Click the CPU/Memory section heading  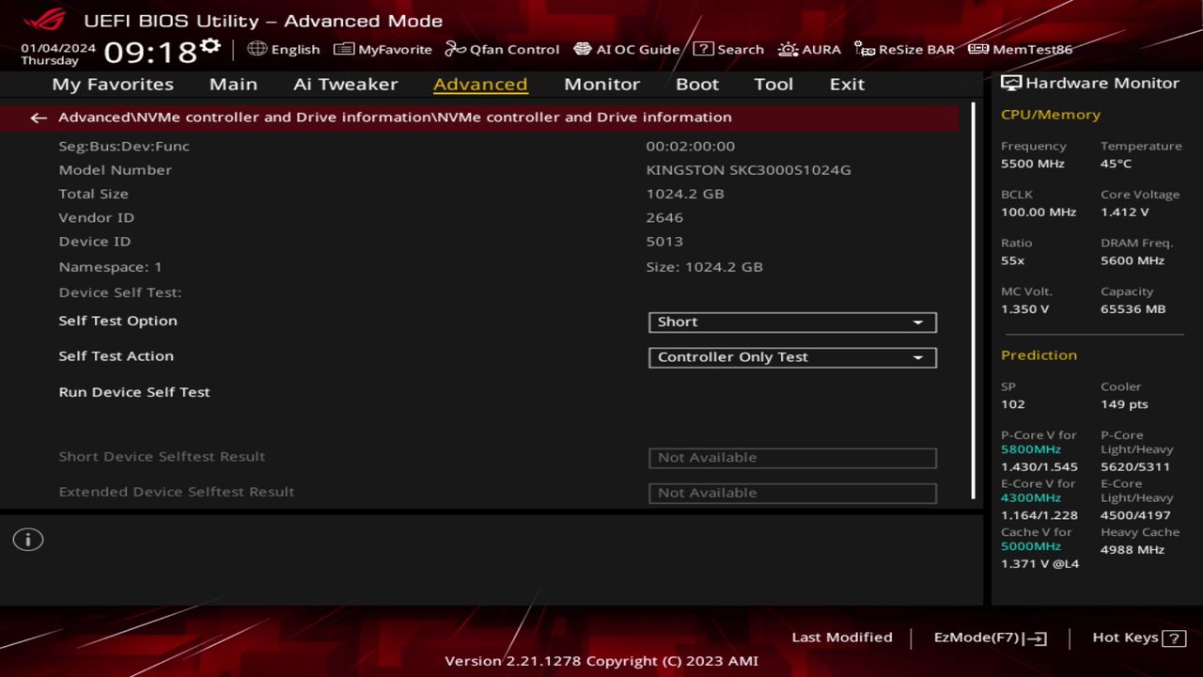[x=1050, y=115]
